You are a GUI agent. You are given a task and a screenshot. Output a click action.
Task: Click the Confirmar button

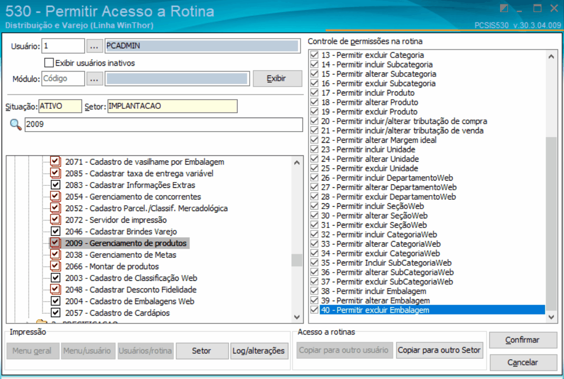pos(523,340)
